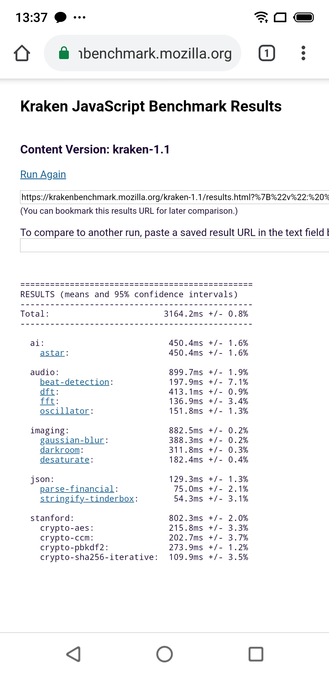Tap the green padlock security icon
This screenshot has height=676, width=329.
pos(64,53)
